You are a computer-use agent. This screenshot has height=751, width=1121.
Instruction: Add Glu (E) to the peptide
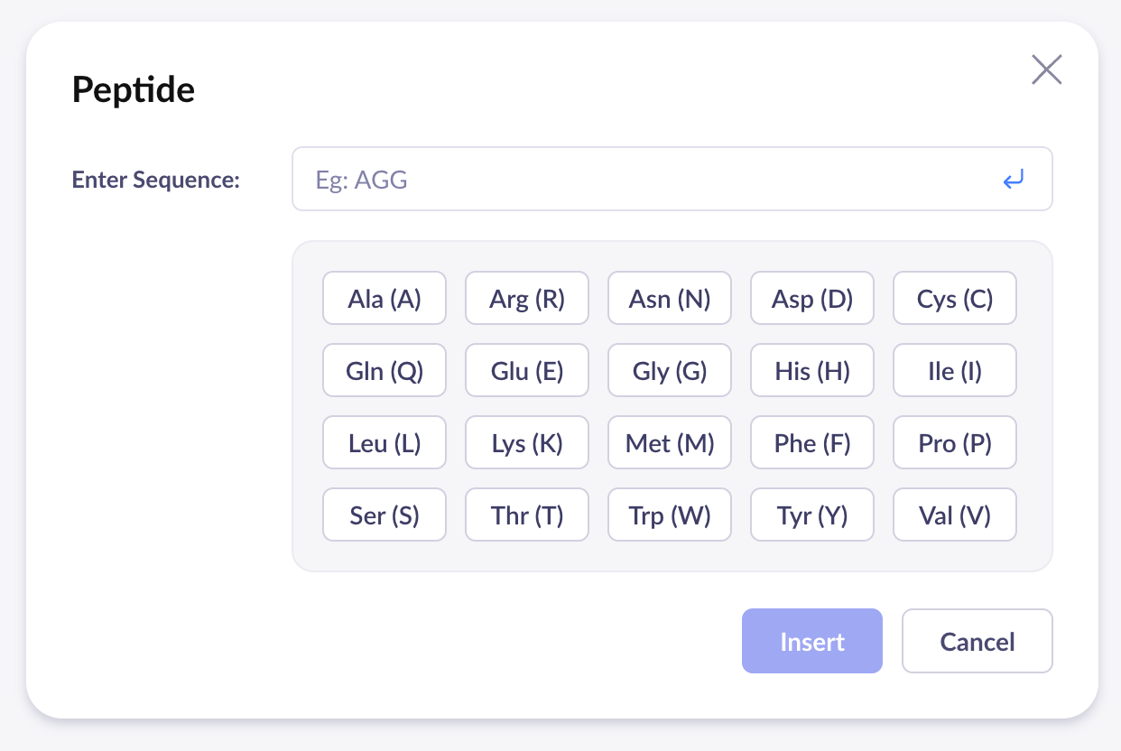527,371
